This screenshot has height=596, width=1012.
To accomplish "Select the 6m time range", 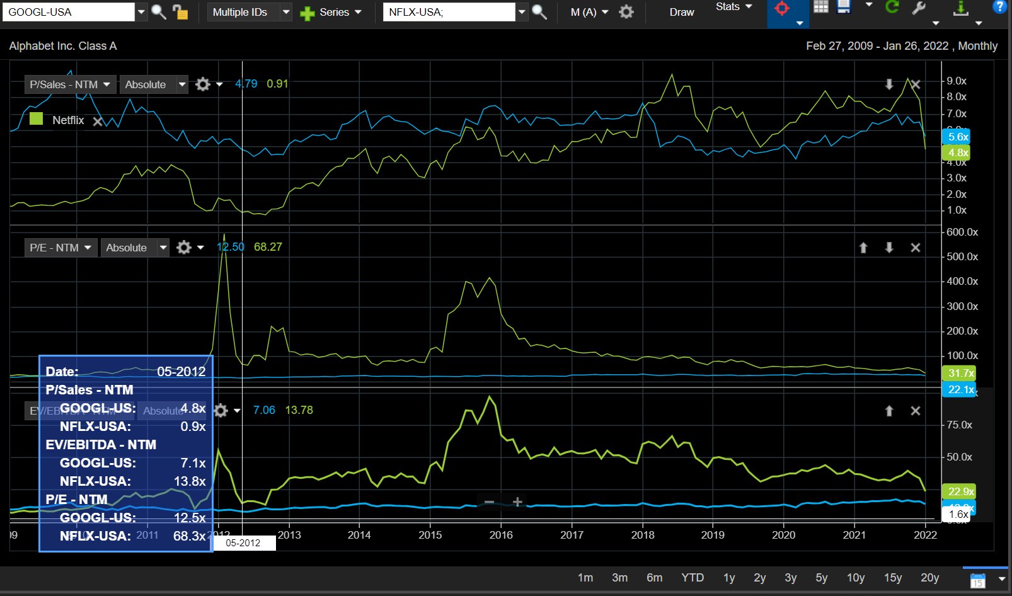I will 654,578.
